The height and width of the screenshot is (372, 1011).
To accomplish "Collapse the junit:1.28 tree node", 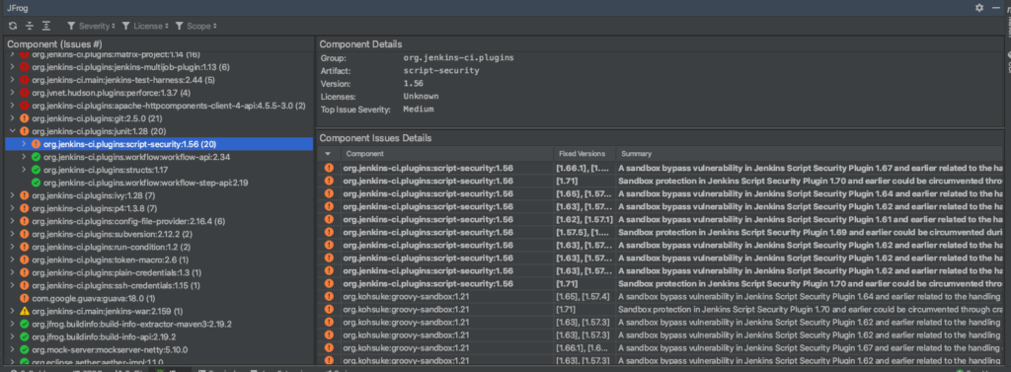I will 12,131.
